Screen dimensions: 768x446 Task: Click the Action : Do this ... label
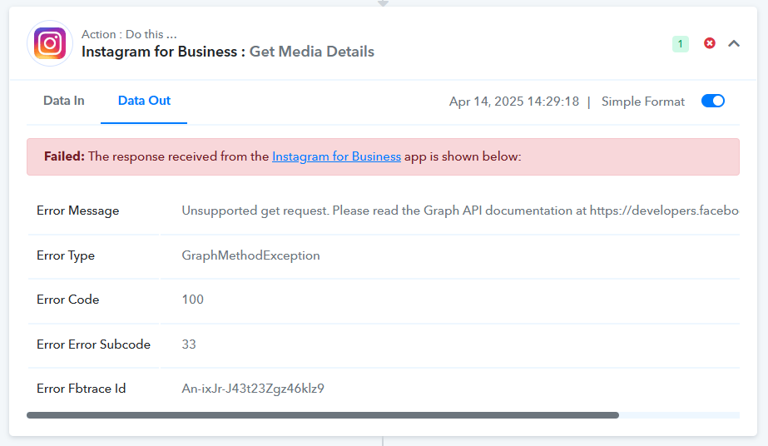pyautogui.click(x=129, y=34)
